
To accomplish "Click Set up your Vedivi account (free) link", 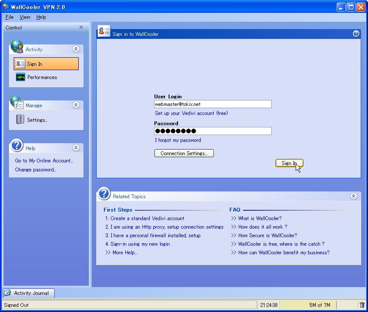I will click(191, 113).
